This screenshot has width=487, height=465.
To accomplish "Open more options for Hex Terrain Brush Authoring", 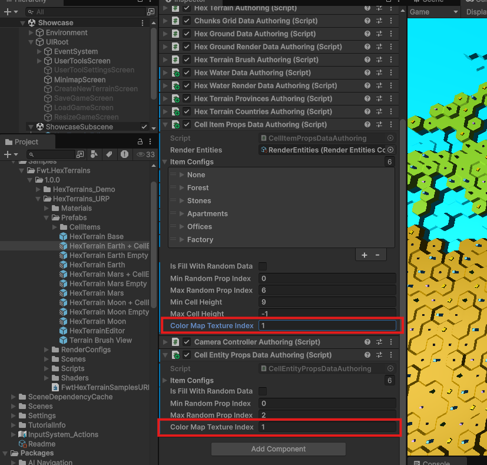I will click(x=390, y=60).
